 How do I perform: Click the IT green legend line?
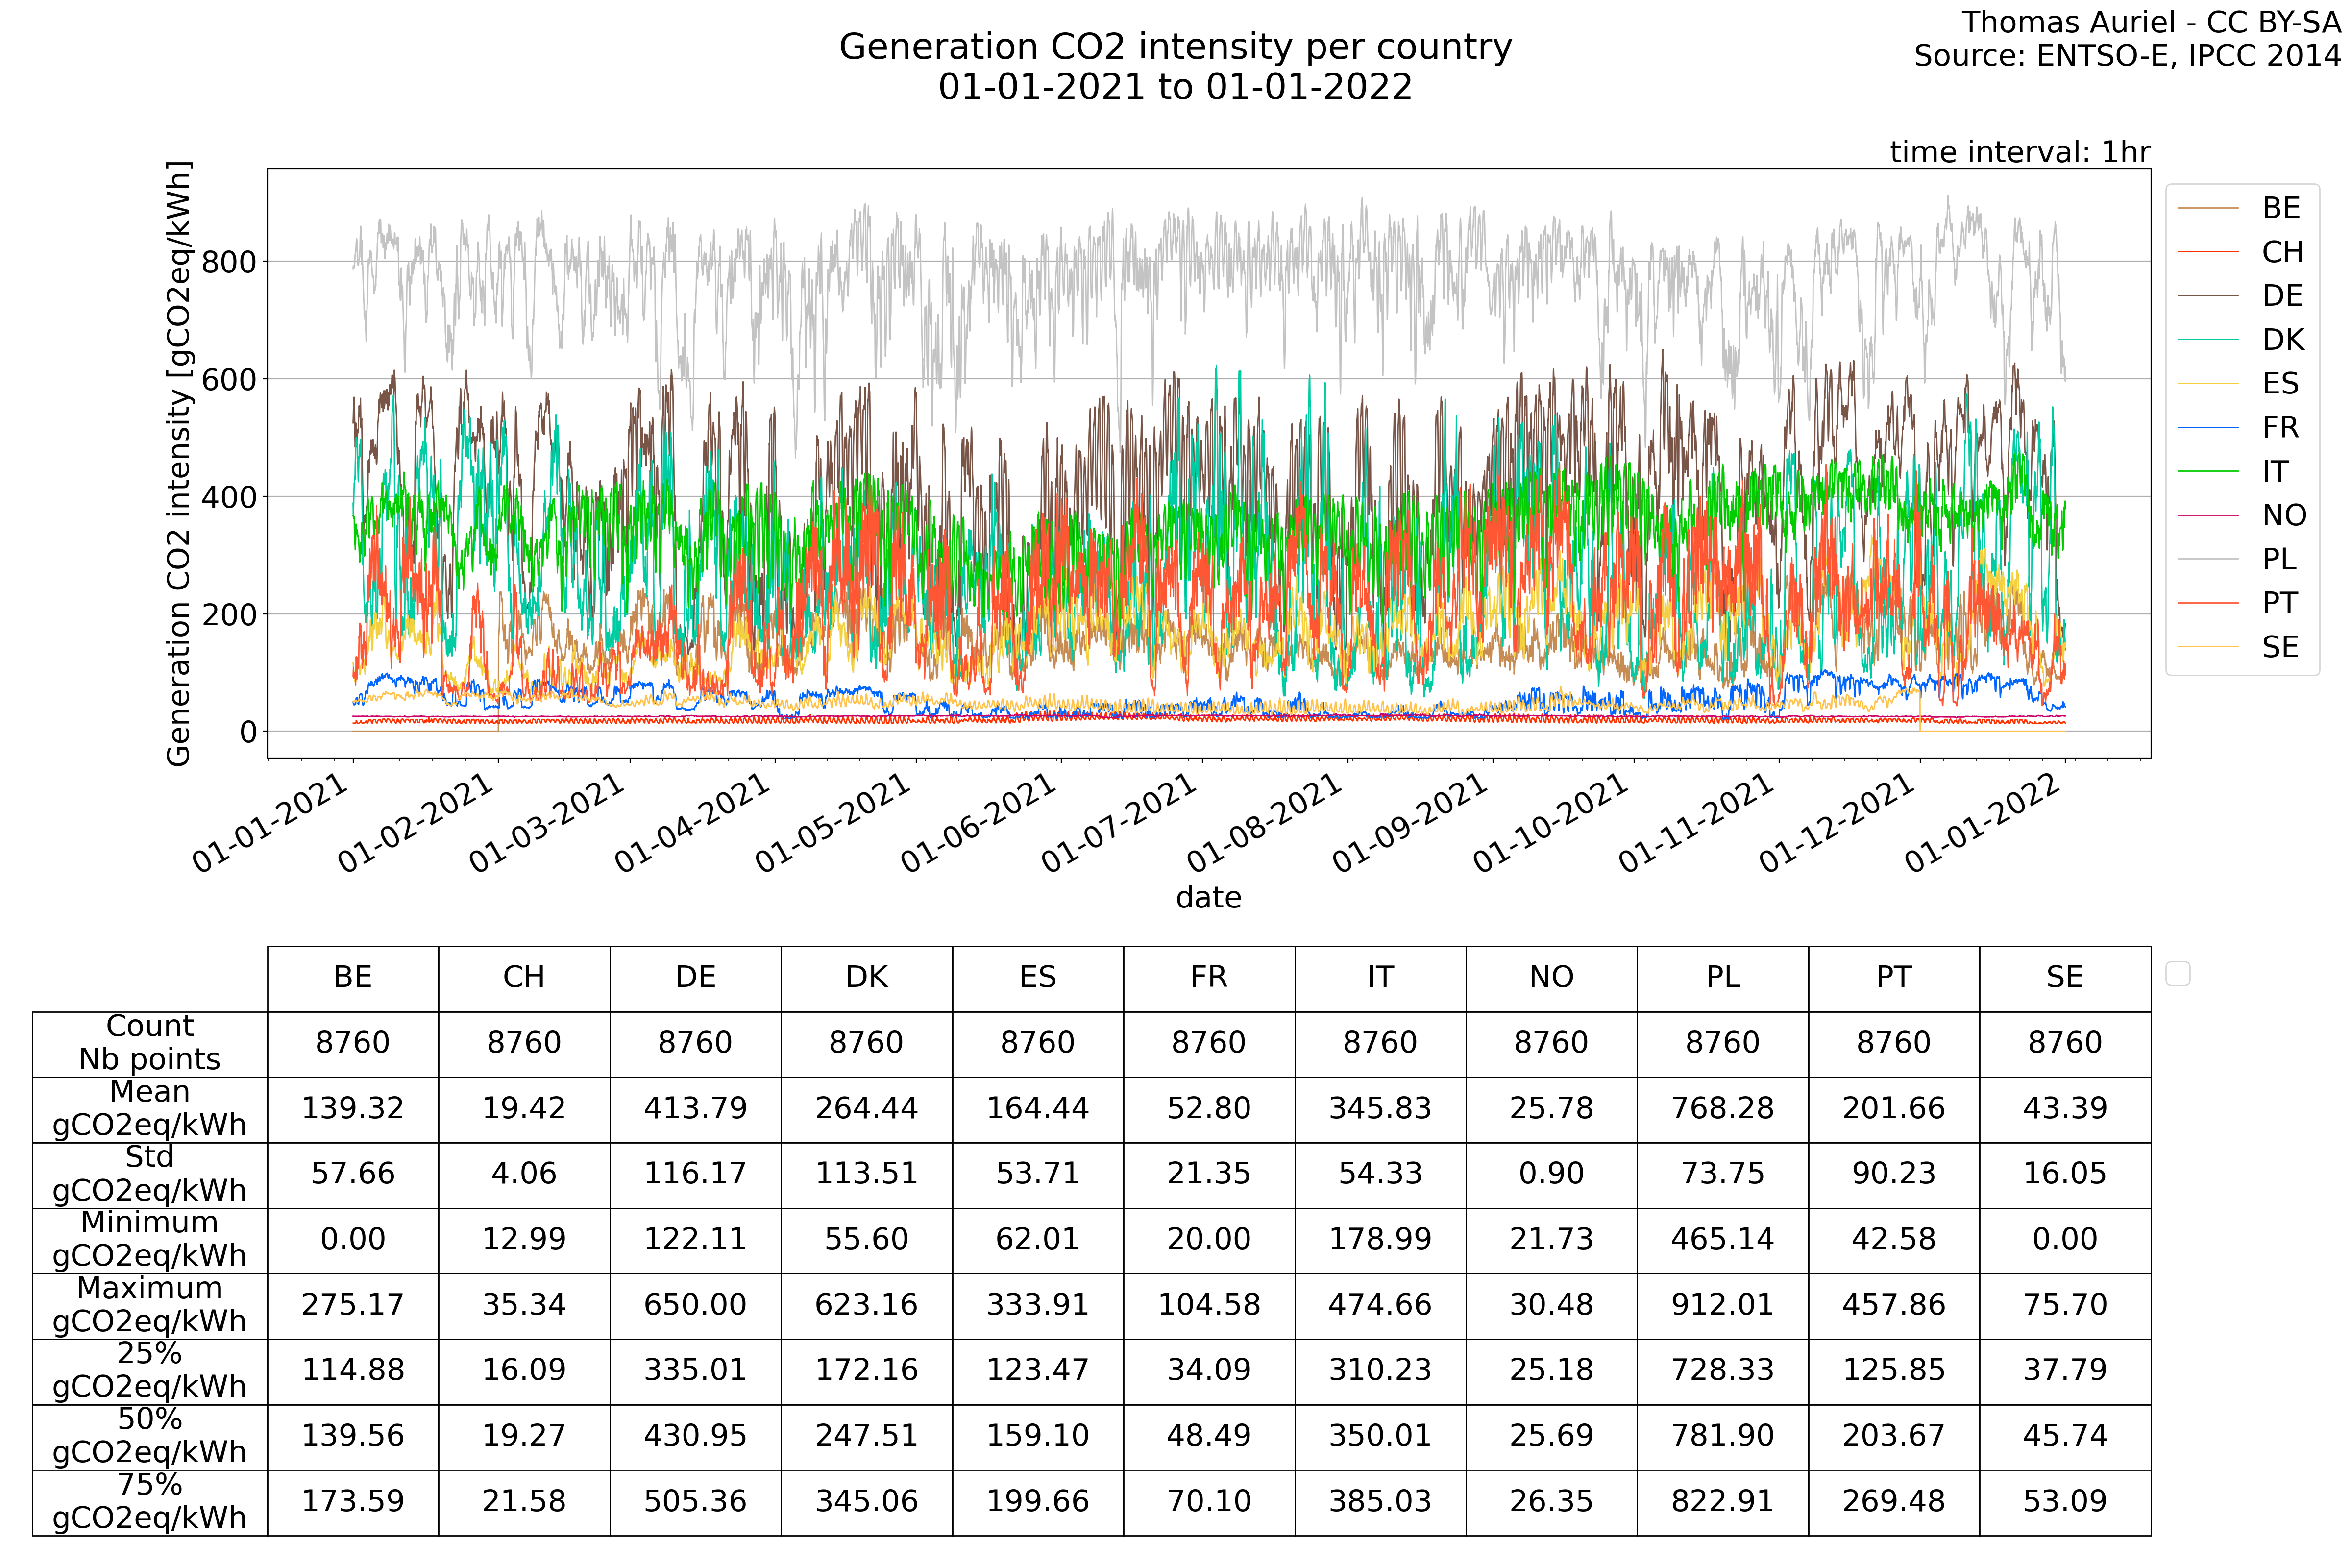[x=2207, y=471]
